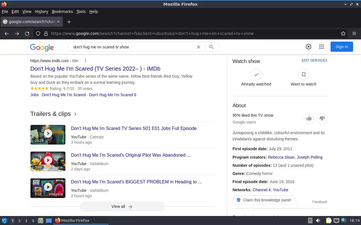Open the desktop start menu icon

(5, 220)
